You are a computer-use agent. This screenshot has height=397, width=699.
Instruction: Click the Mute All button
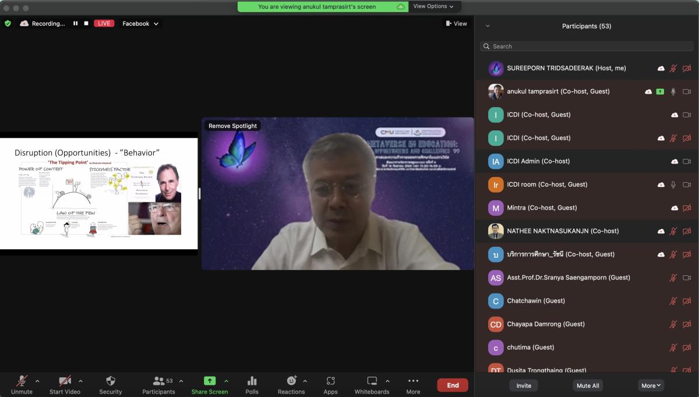(x=588, y=385)
